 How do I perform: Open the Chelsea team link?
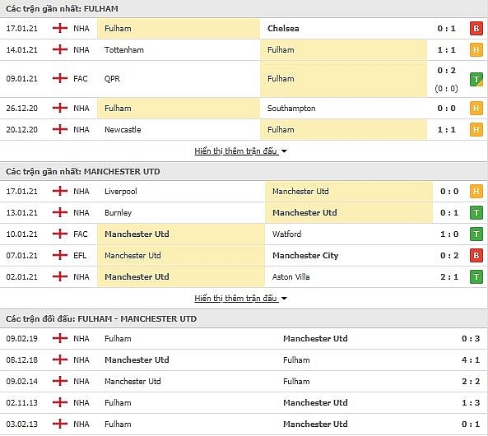[283, 28]
